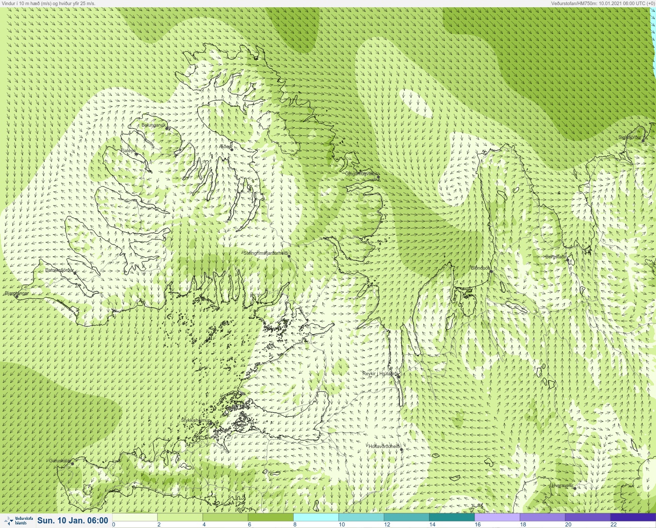Click the Blönduós station label
The width and height of the screenshot is (656, 528).
pos(481,268)
